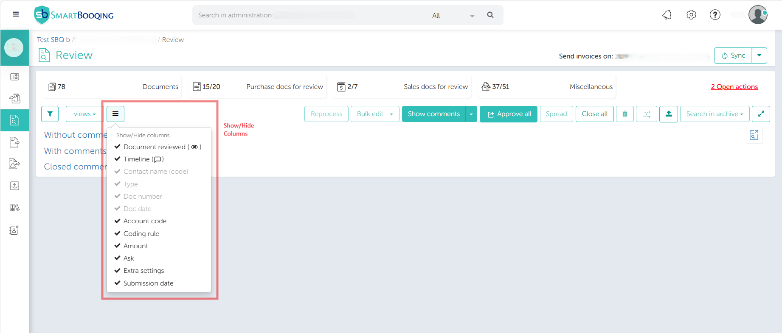Screen dimensions: 782x333
Task: Select the Purchase docs for review tab
Action: 257,87
